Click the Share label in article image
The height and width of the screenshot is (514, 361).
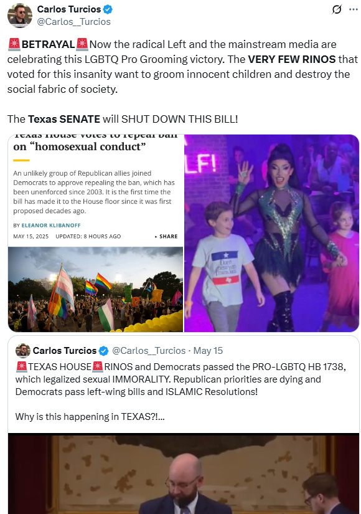tap(166, 236)
